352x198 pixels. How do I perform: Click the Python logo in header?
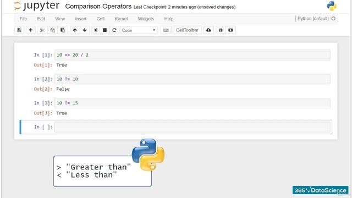click(x=332, y=6)
